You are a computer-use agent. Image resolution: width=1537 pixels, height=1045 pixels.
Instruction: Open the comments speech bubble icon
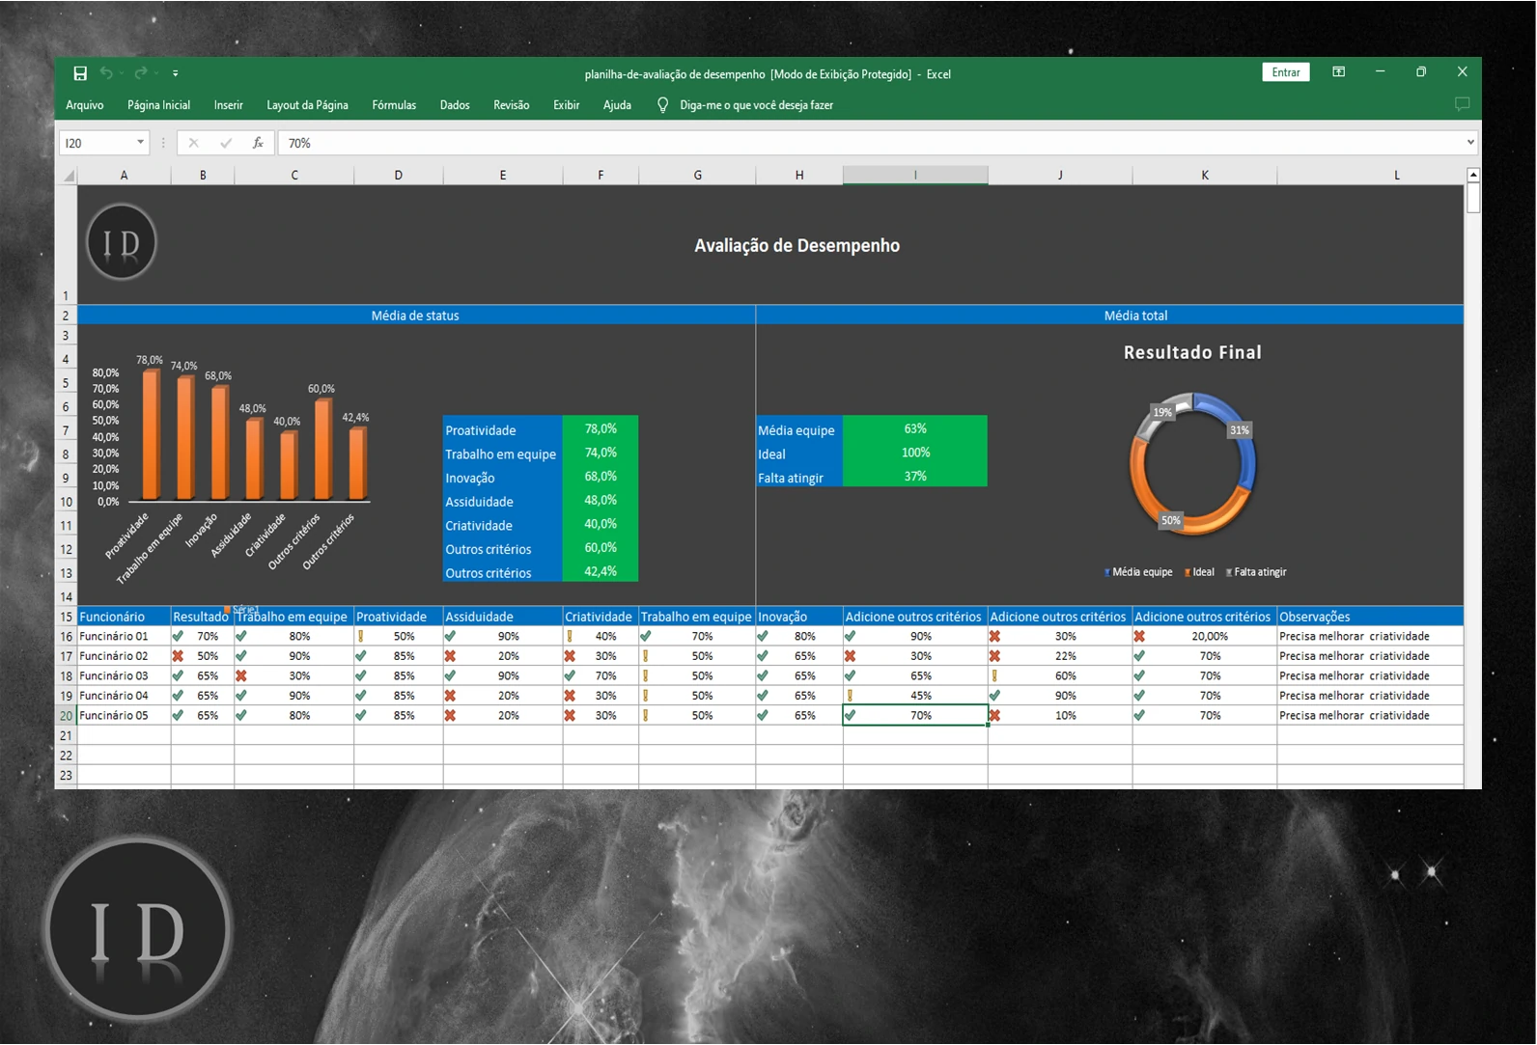(1462, 104)
